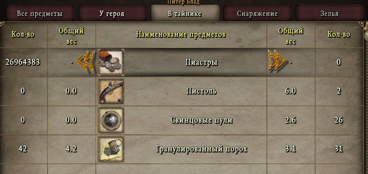The height and width of the screenshot is (174, 368).
Task: Click the left Кол-во column header
Action: (x=23, y=35)
